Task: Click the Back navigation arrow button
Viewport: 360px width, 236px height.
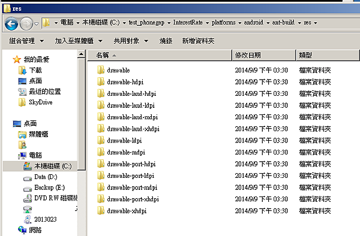Action: pyautogui.click(x=11, y=24)
